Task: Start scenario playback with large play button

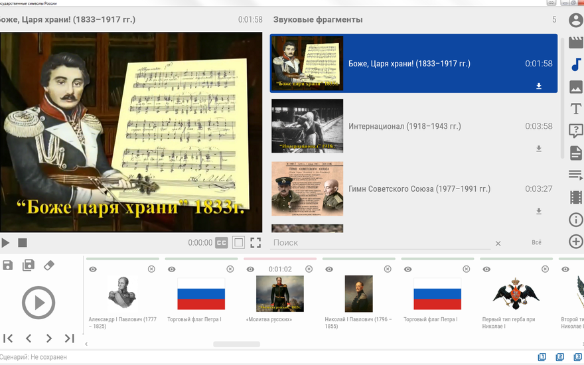Action: tap(38, 303)
